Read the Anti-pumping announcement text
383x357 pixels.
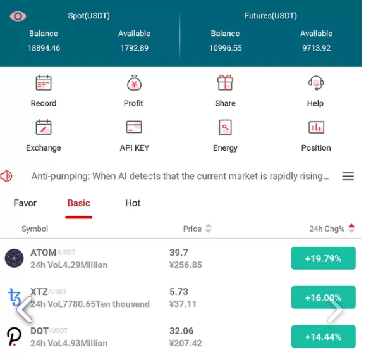(x=180, y=176)
